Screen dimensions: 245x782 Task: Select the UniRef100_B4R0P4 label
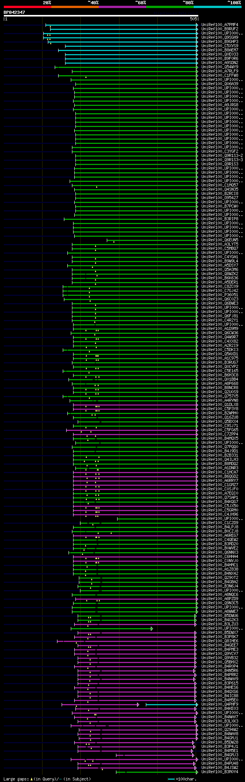point(220,667)
